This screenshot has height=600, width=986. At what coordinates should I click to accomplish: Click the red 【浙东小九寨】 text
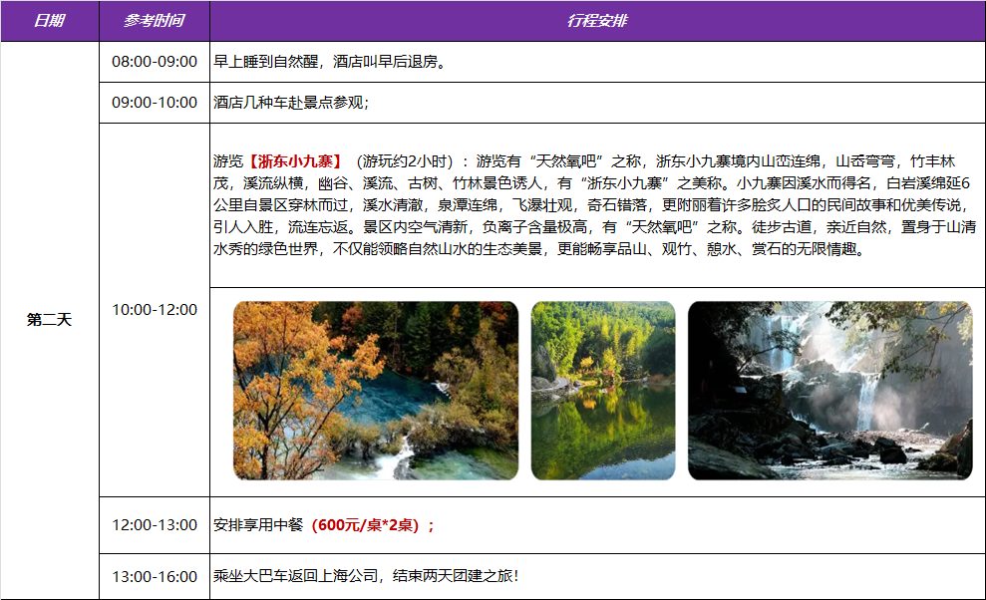pos(296,161)
